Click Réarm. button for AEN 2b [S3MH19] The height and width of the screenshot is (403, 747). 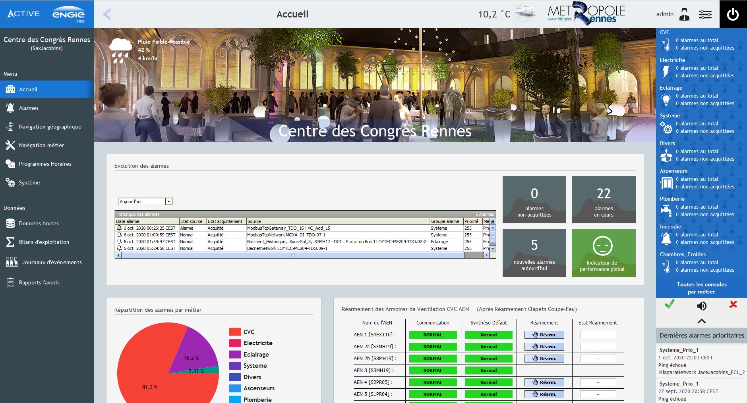click(x=544, y=359)
